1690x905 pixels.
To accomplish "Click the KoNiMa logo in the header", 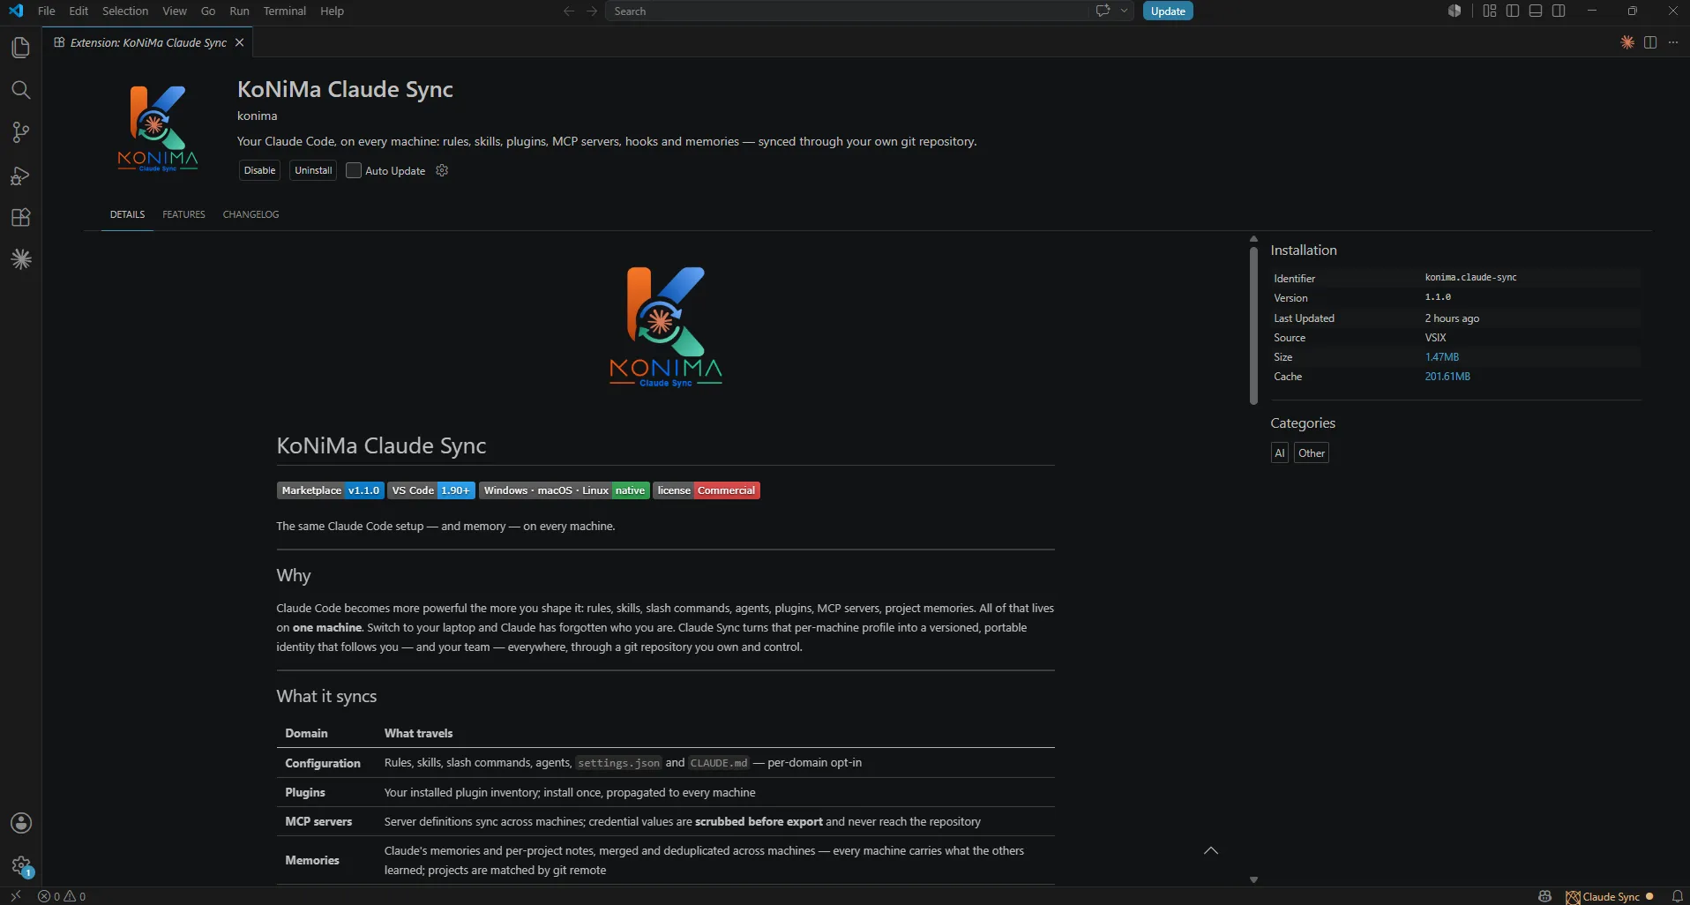I will (x=157, y=129).
